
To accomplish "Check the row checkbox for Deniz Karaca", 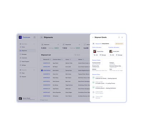I will point(42,81).
